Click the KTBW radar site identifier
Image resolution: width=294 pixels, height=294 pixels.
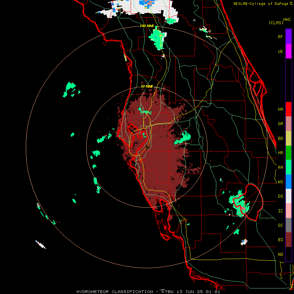(x=168, y=292)
